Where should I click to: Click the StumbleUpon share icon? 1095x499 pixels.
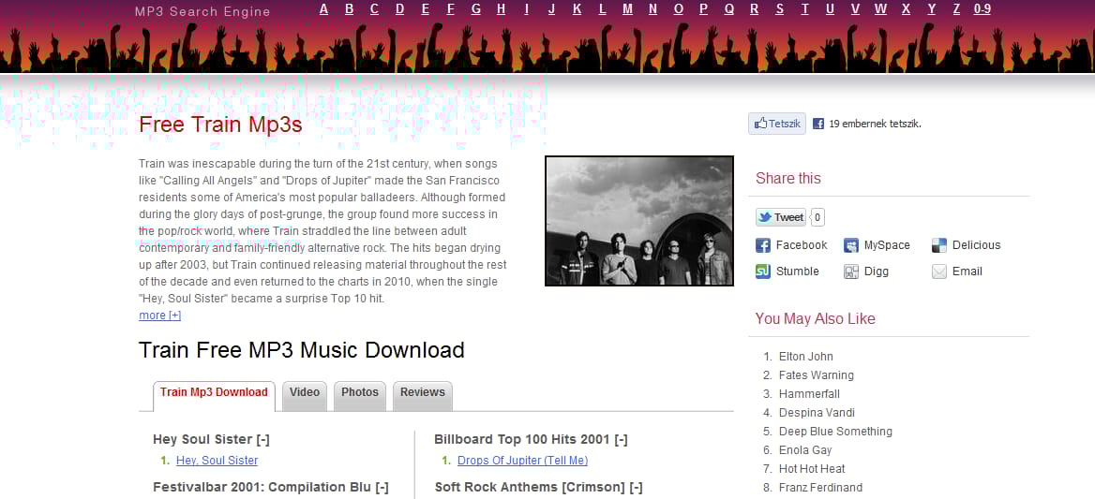762,272
